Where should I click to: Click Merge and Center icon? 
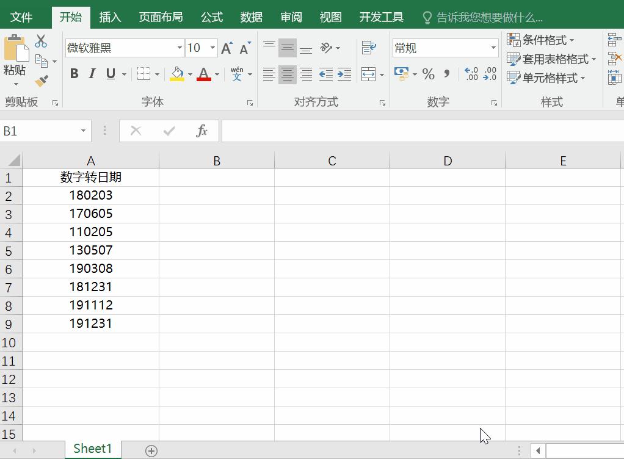click(x=369, y=74)
